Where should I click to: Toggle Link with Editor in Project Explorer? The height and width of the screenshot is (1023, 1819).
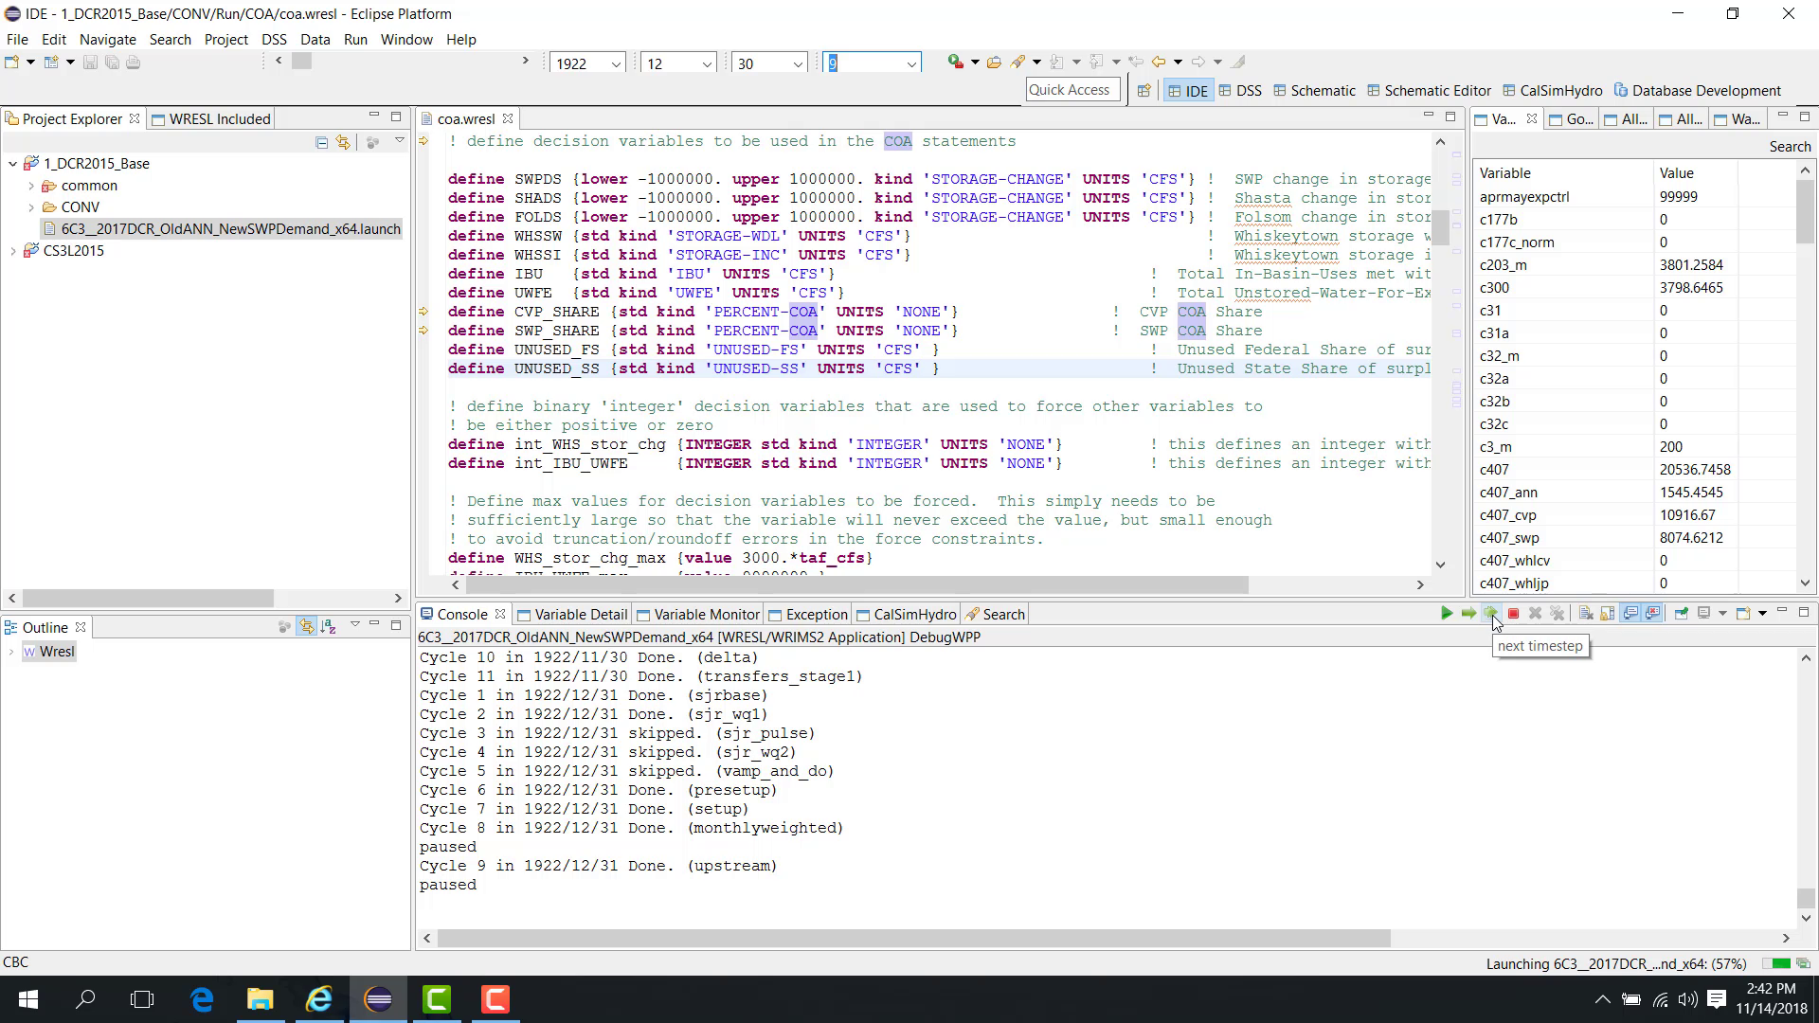pos(343,142)
